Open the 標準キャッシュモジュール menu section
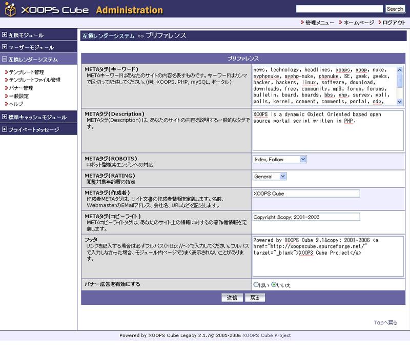 [x=38, y=117]
